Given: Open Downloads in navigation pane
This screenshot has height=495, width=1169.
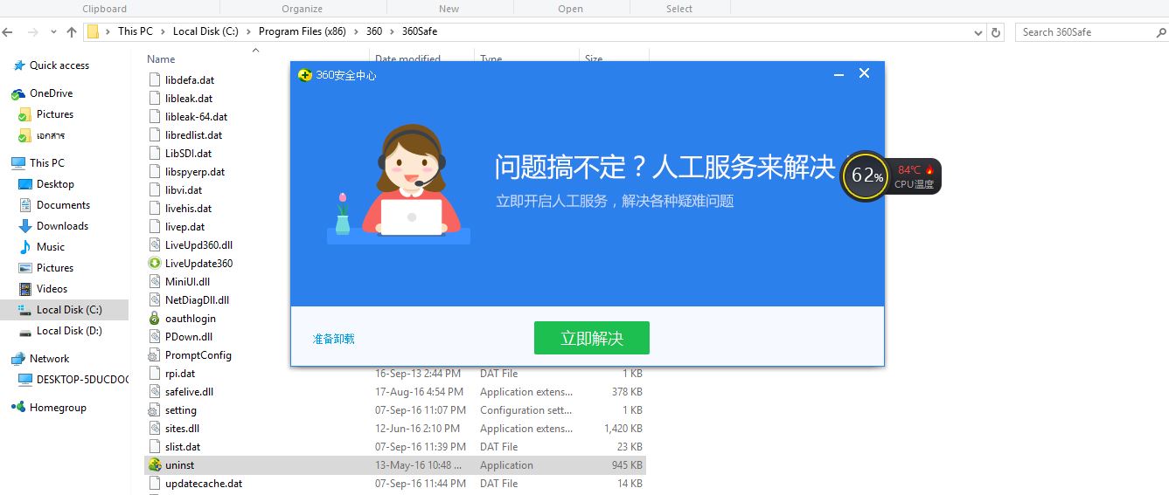Looking at the screenshot, I should [62, 226].
